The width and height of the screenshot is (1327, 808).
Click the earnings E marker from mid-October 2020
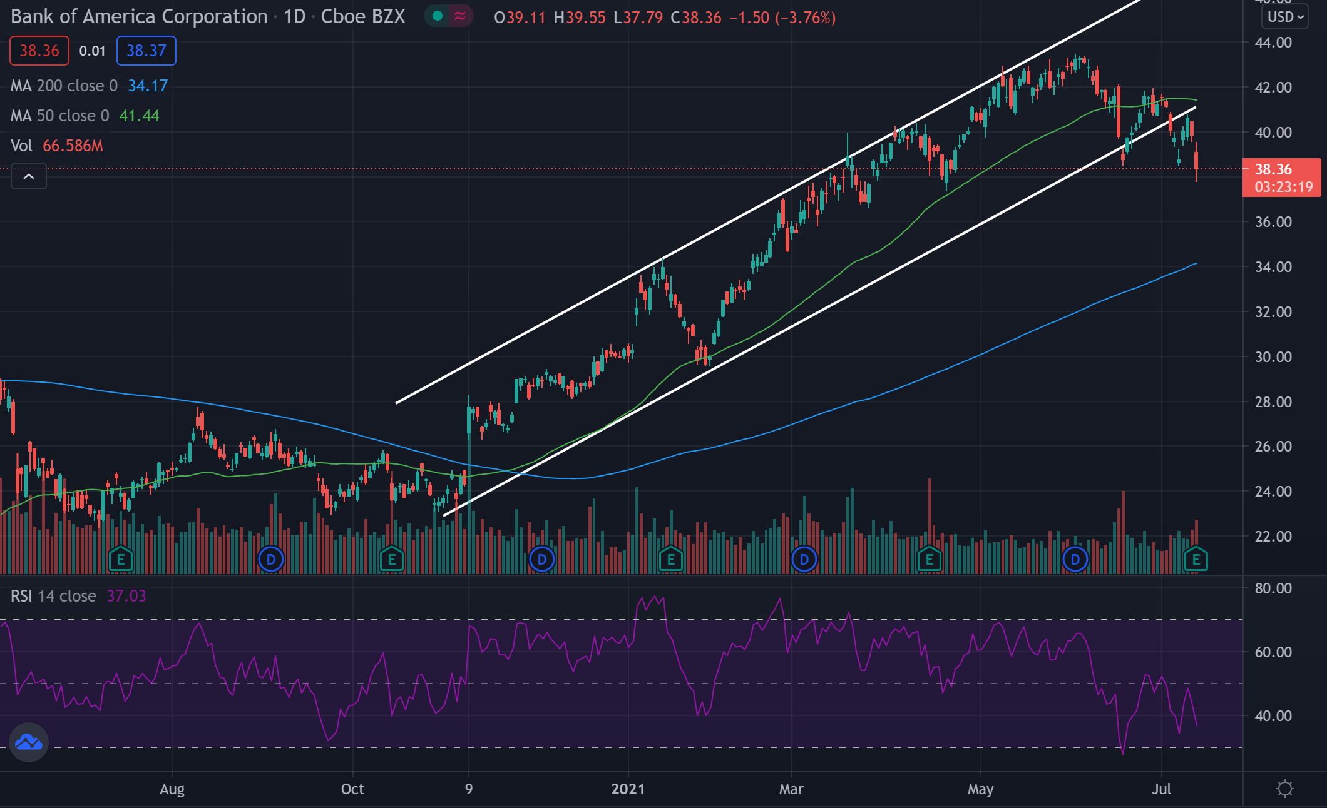[392, 559]
